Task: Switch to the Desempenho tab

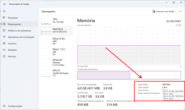Action: pyautogui.click(x=20, y=24)
